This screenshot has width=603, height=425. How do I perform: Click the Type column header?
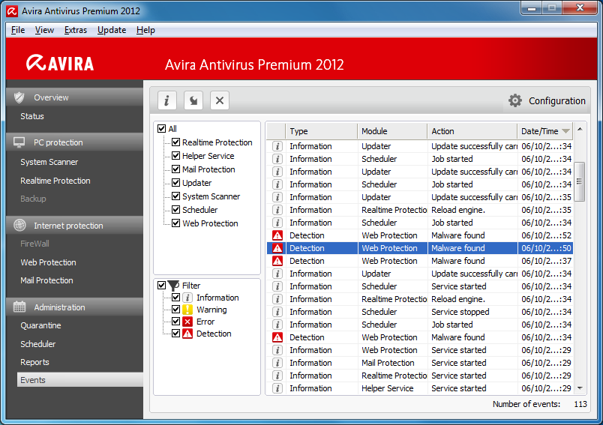point(321,131)
